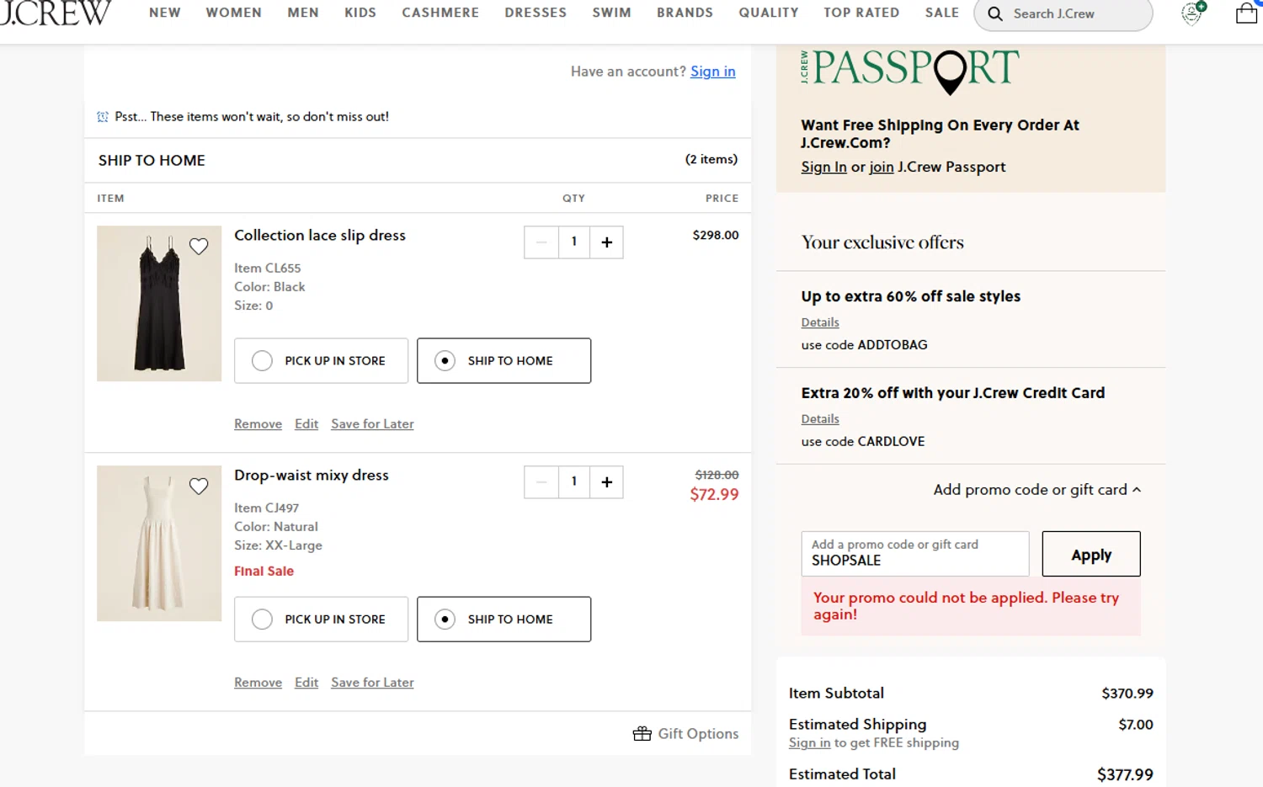Image resolution: width=1263 pixels, height=787 pixels.
Task: Save the Drop-waist mixy dress for later
Action: (372, 683)
